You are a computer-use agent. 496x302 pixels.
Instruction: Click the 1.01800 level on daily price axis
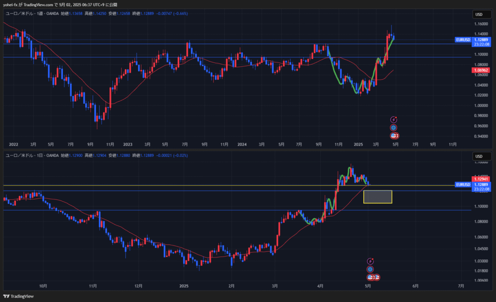[481, 271]
